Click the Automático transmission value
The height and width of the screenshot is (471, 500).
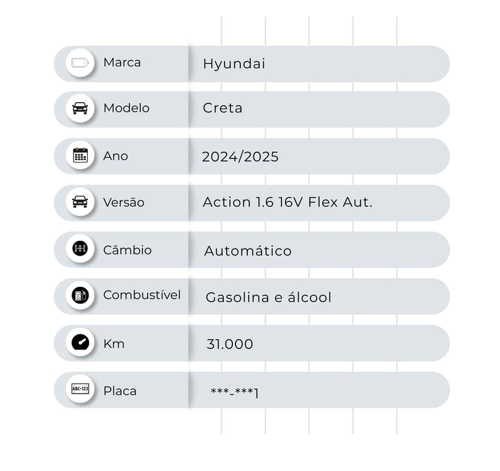click(x=248, y=251)
